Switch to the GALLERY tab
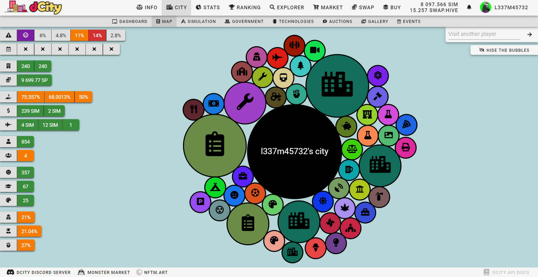This screenshot has width=538, height=277. tap(375, 22)
